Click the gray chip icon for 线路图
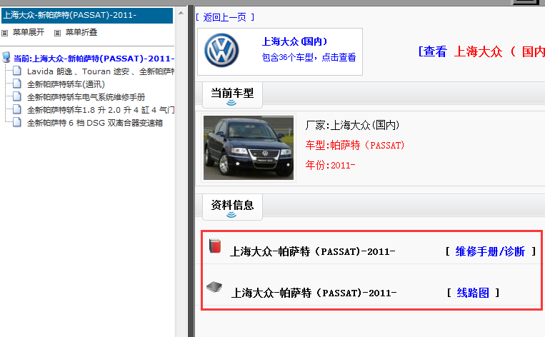Screen dimensions: 545x337 coord(214,287)
